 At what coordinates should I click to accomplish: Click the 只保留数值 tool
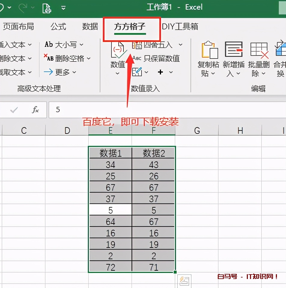[156, 58]
